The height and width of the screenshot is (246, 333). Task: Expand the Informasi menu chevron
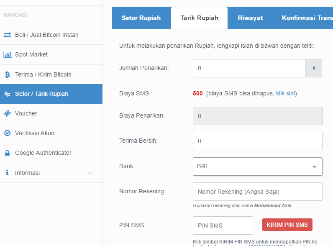pos(90,173)
